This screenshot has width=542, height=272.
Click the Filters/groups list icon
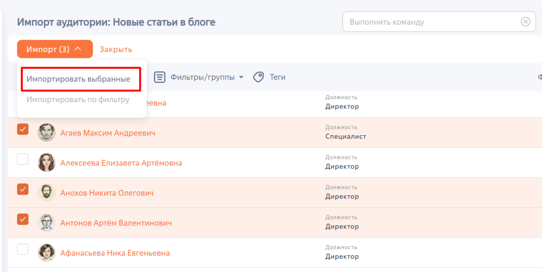pos(159,77)
